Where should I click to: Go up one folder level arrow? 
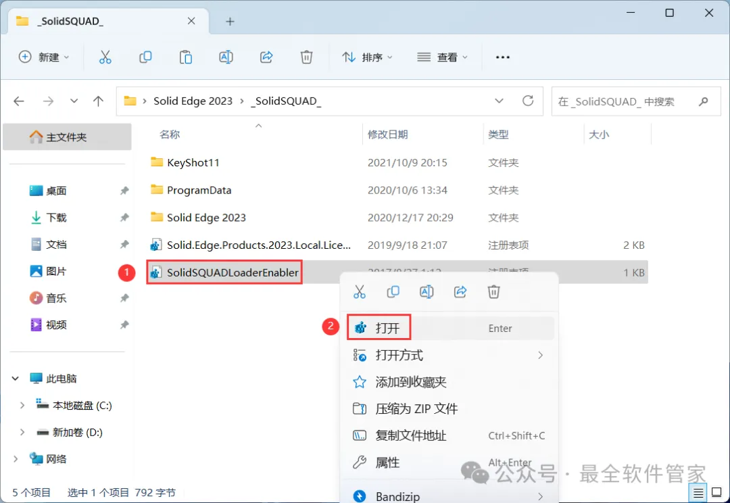click(98, 101)
